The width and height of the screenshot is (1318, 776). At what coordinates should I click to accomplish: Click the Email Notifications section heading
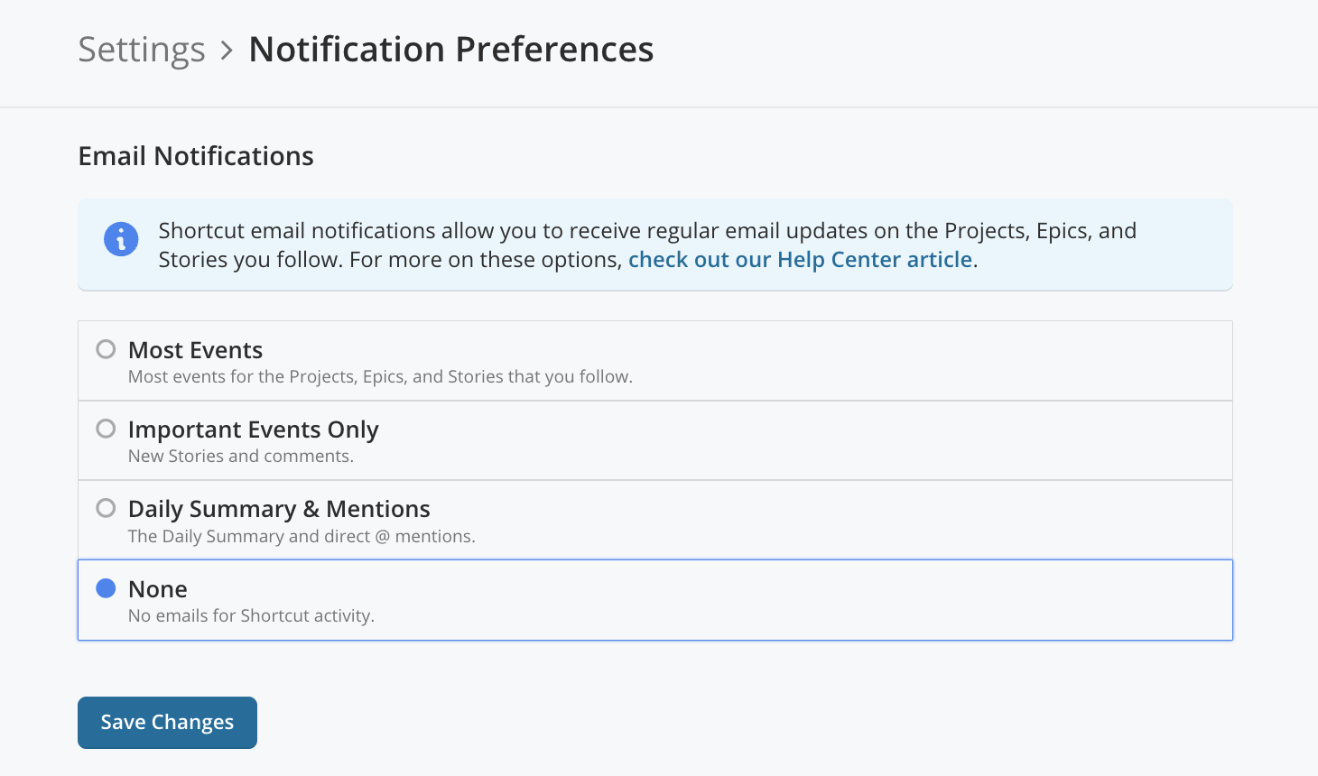point(196,156)
